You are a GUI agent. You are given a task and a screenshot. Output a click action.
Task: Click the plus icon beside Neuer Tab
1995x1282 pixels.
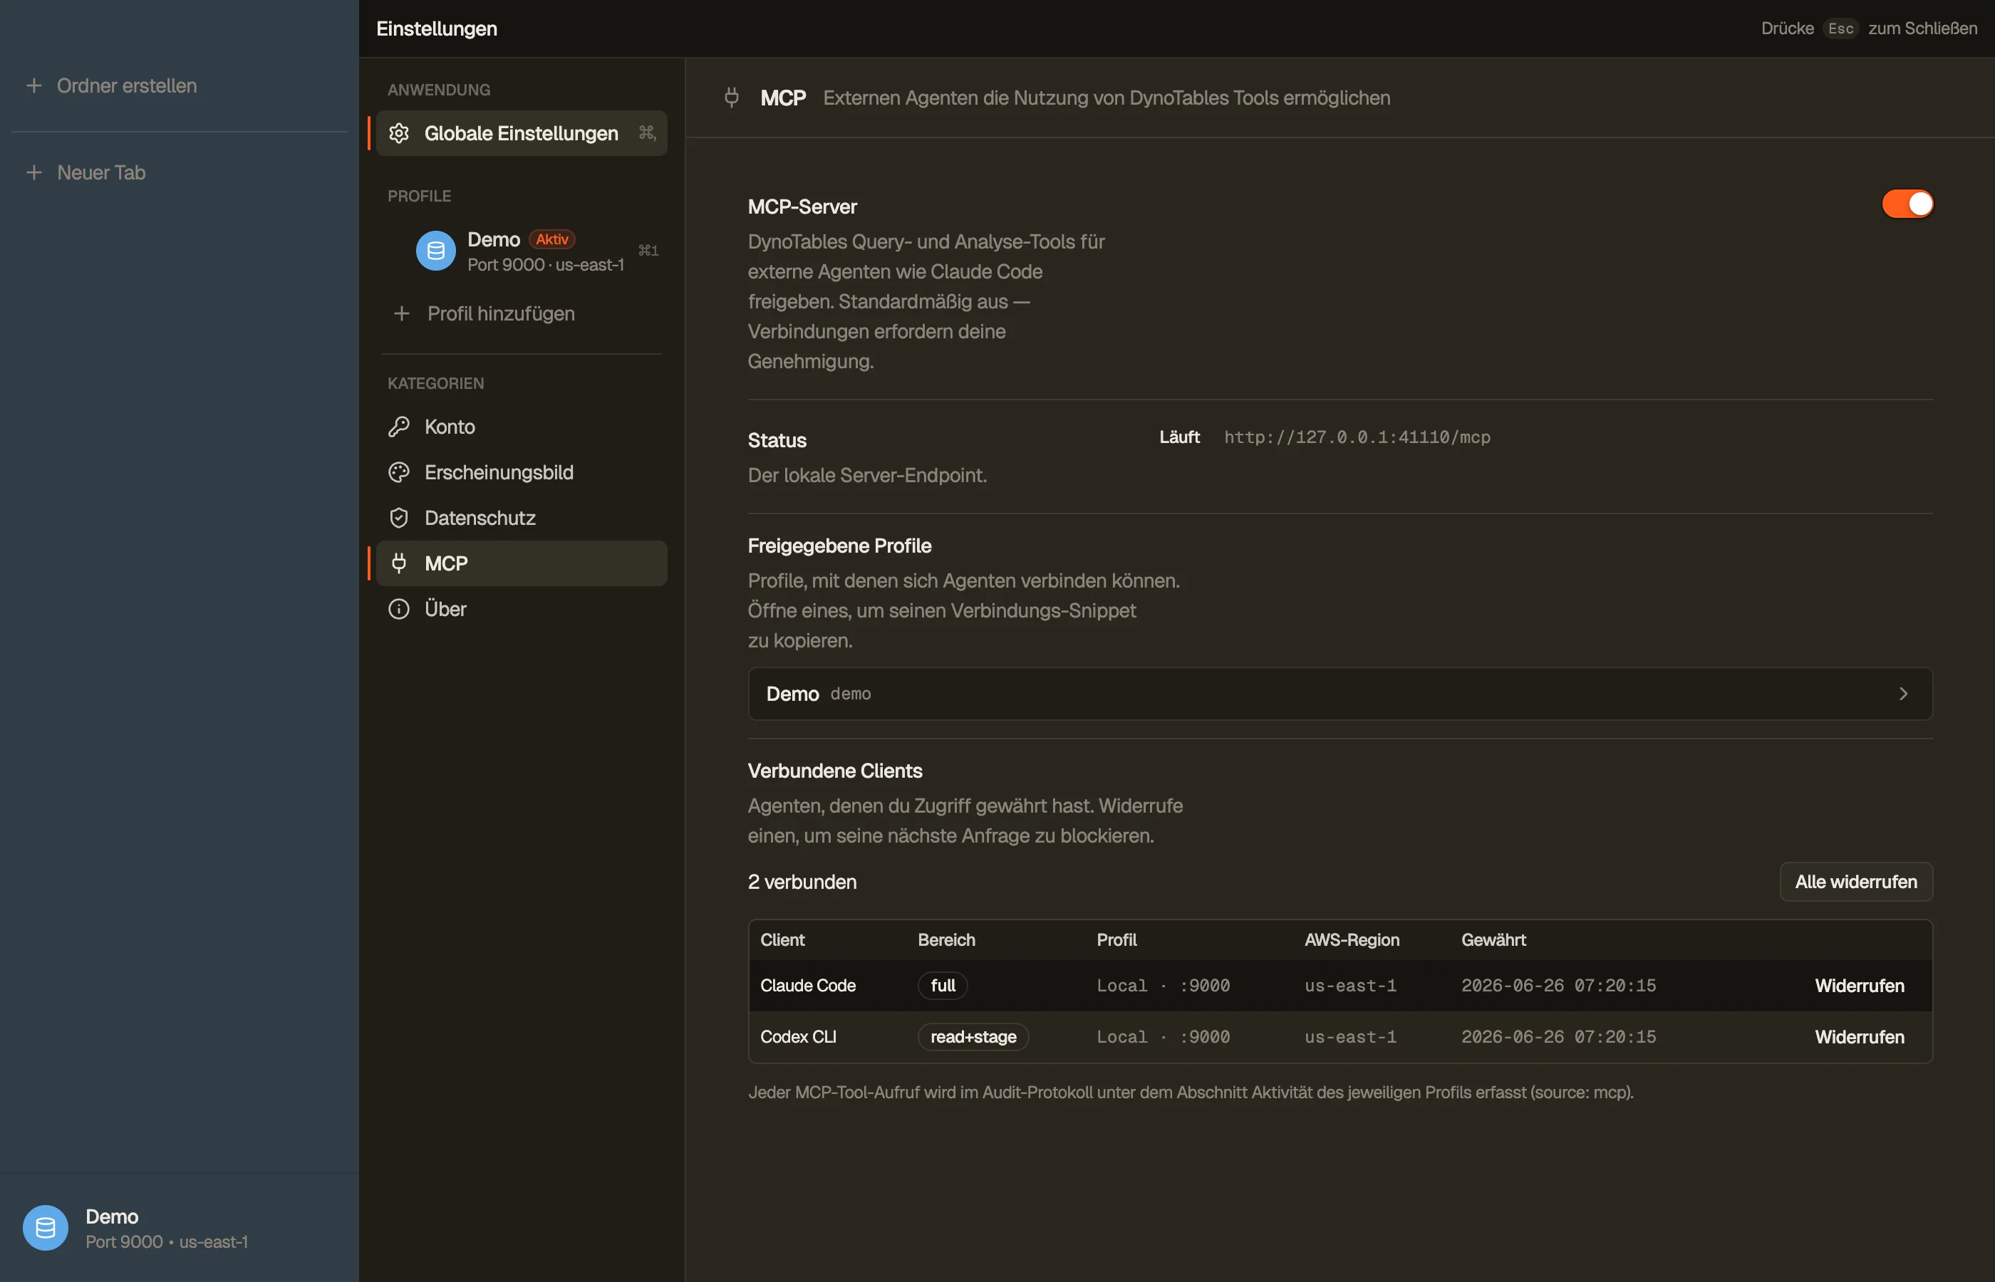click(34, 172)
